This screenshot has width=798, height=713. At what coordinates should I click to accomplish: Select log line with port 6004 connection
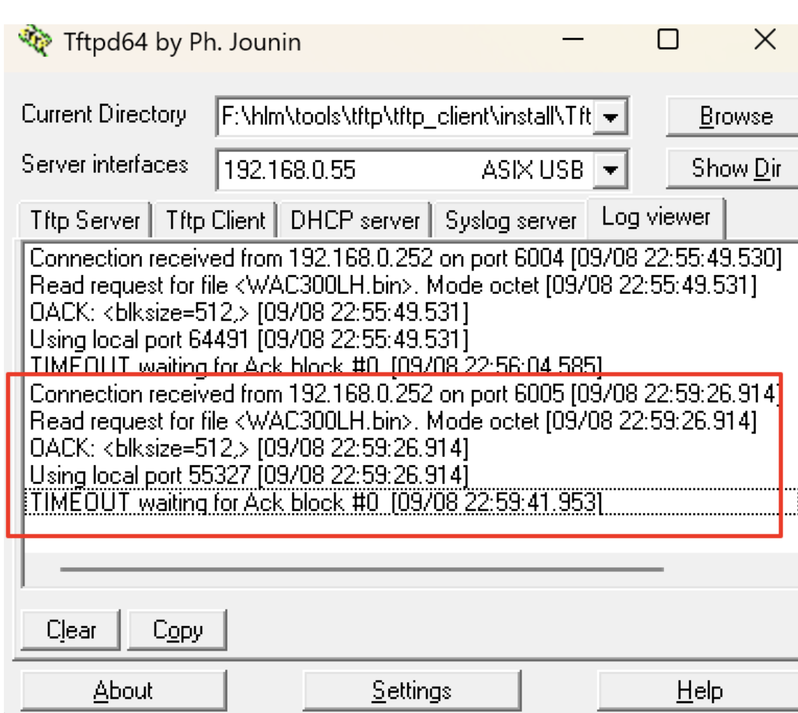406,258
